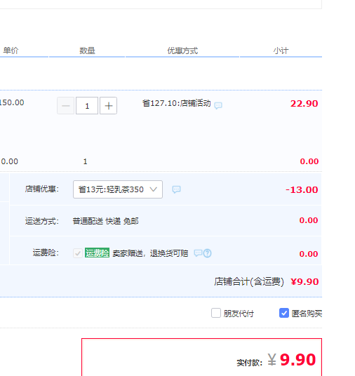Screen dimensions: 355x376
Task: Open the comment bubble after 退换货可赔 text
Action: (x=198, y=253)
